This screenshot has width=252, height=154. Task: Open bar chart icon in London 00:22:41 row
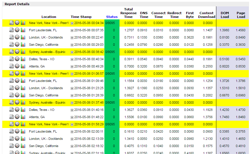(x=23, y=37)
